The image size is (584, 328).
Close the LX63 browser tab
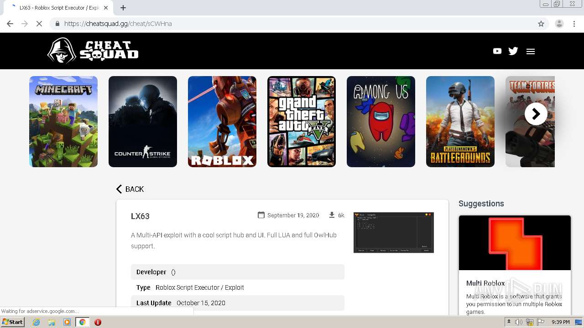pyautogui.click(x=106, y=8)
